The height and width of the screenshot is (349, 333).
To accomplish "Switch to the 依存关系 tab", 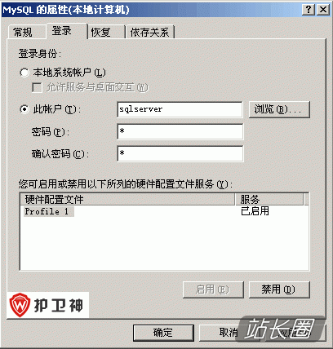I will tap(150, 32).
